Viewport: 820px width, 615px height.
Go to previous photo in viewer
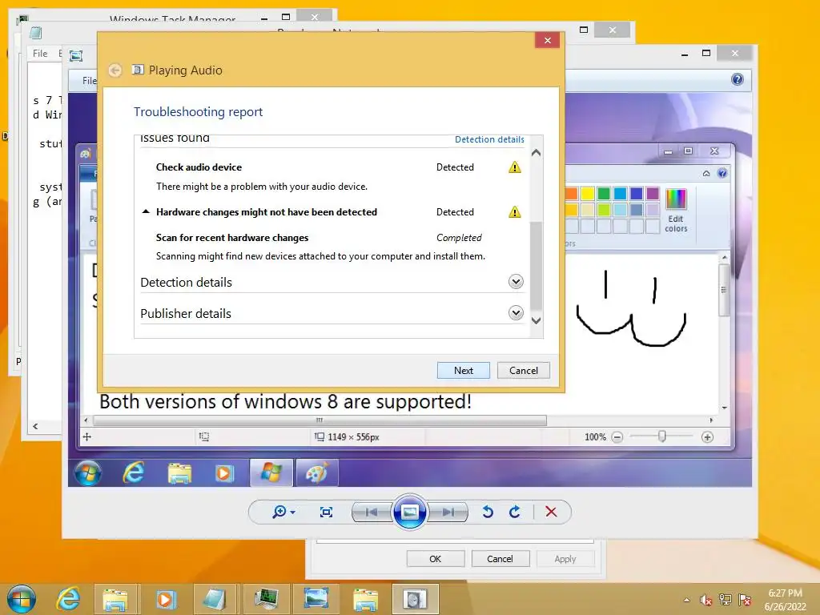(372, 512)
